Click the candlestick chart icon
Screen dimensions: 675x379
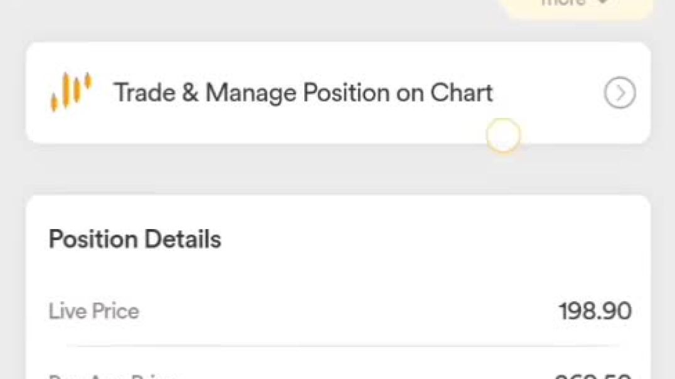(71, 92)
